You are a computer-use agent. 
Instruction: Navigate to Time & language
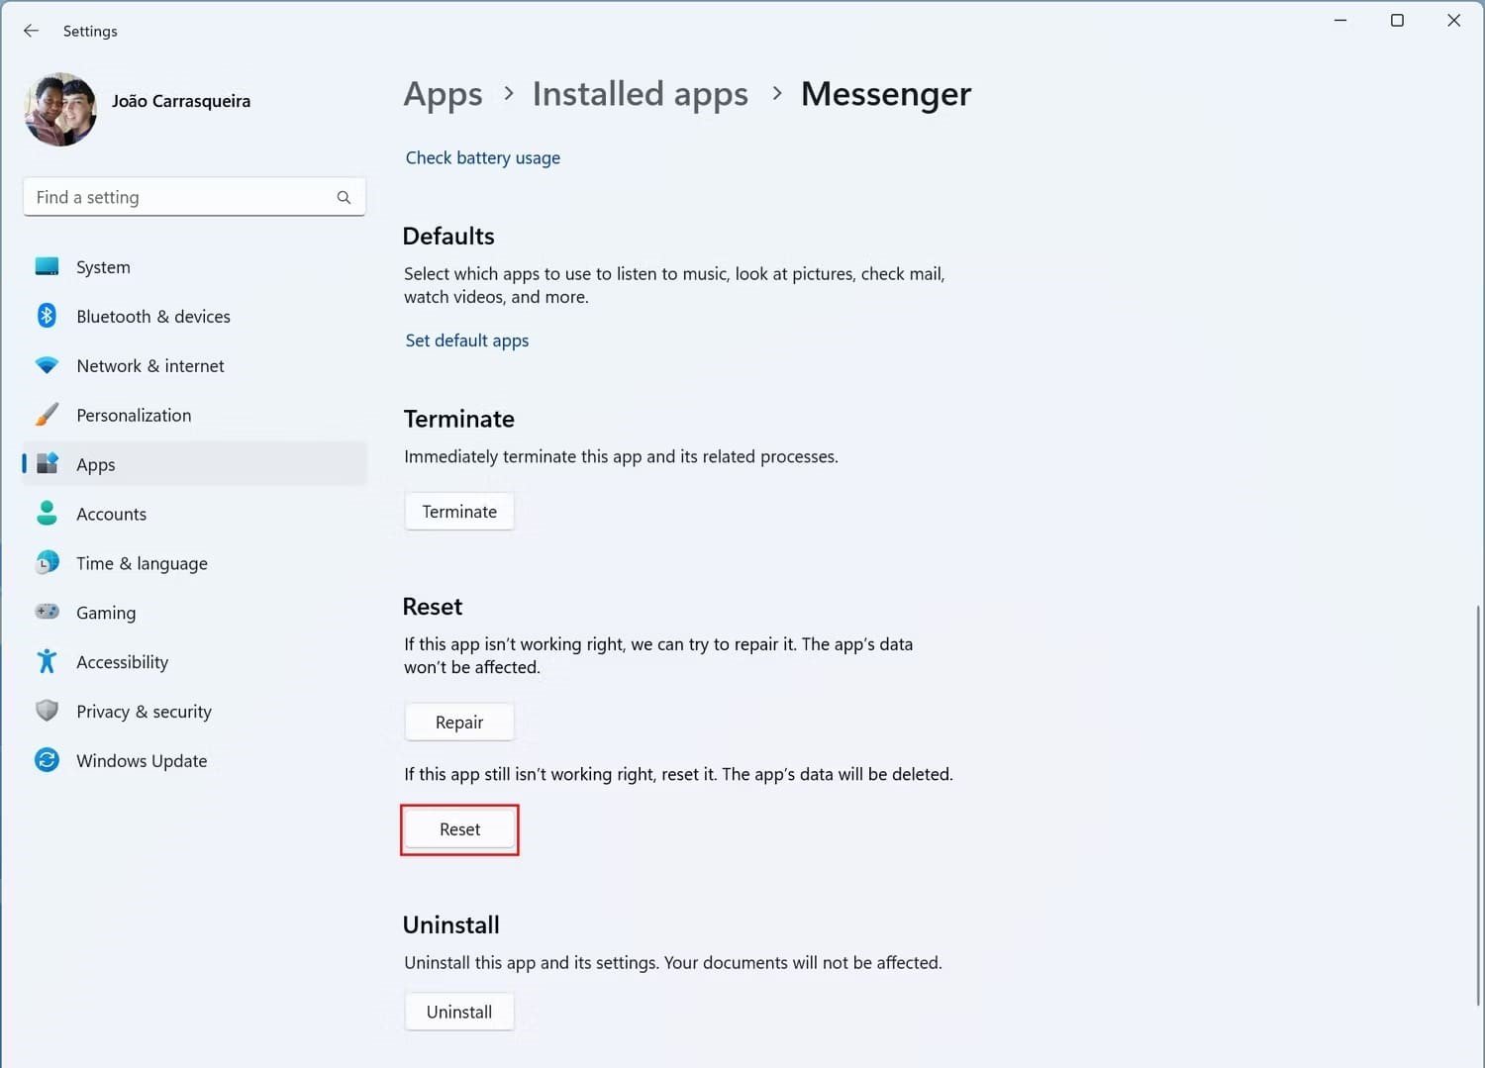click(x=194, y=563)
